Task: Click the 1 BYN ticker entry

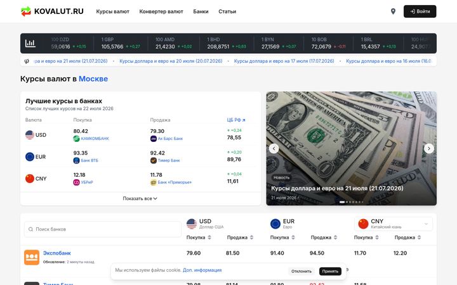Action: click(279, 43)
